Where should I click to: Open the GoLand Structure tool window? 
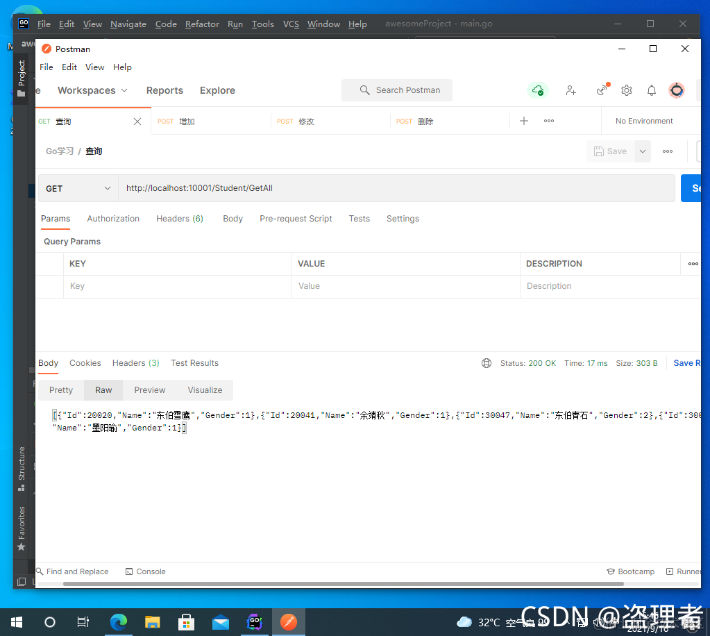[x=22, y=469]
